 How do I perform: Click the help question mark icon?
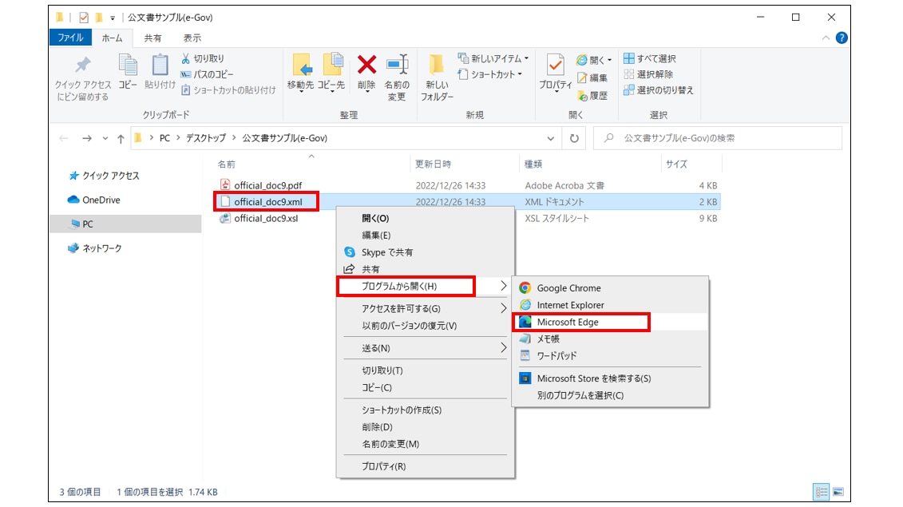click(x=841, y=38)
